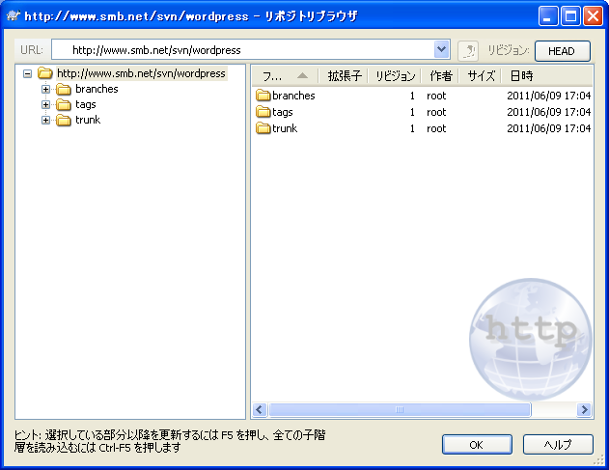Click the tags folder icon in the tree
609x470 pixels.
(64, 105)
